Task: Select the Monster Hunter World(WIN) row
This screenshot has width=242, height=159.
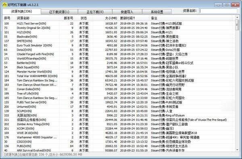Action: pyautogui.click(x=119, y=72)
